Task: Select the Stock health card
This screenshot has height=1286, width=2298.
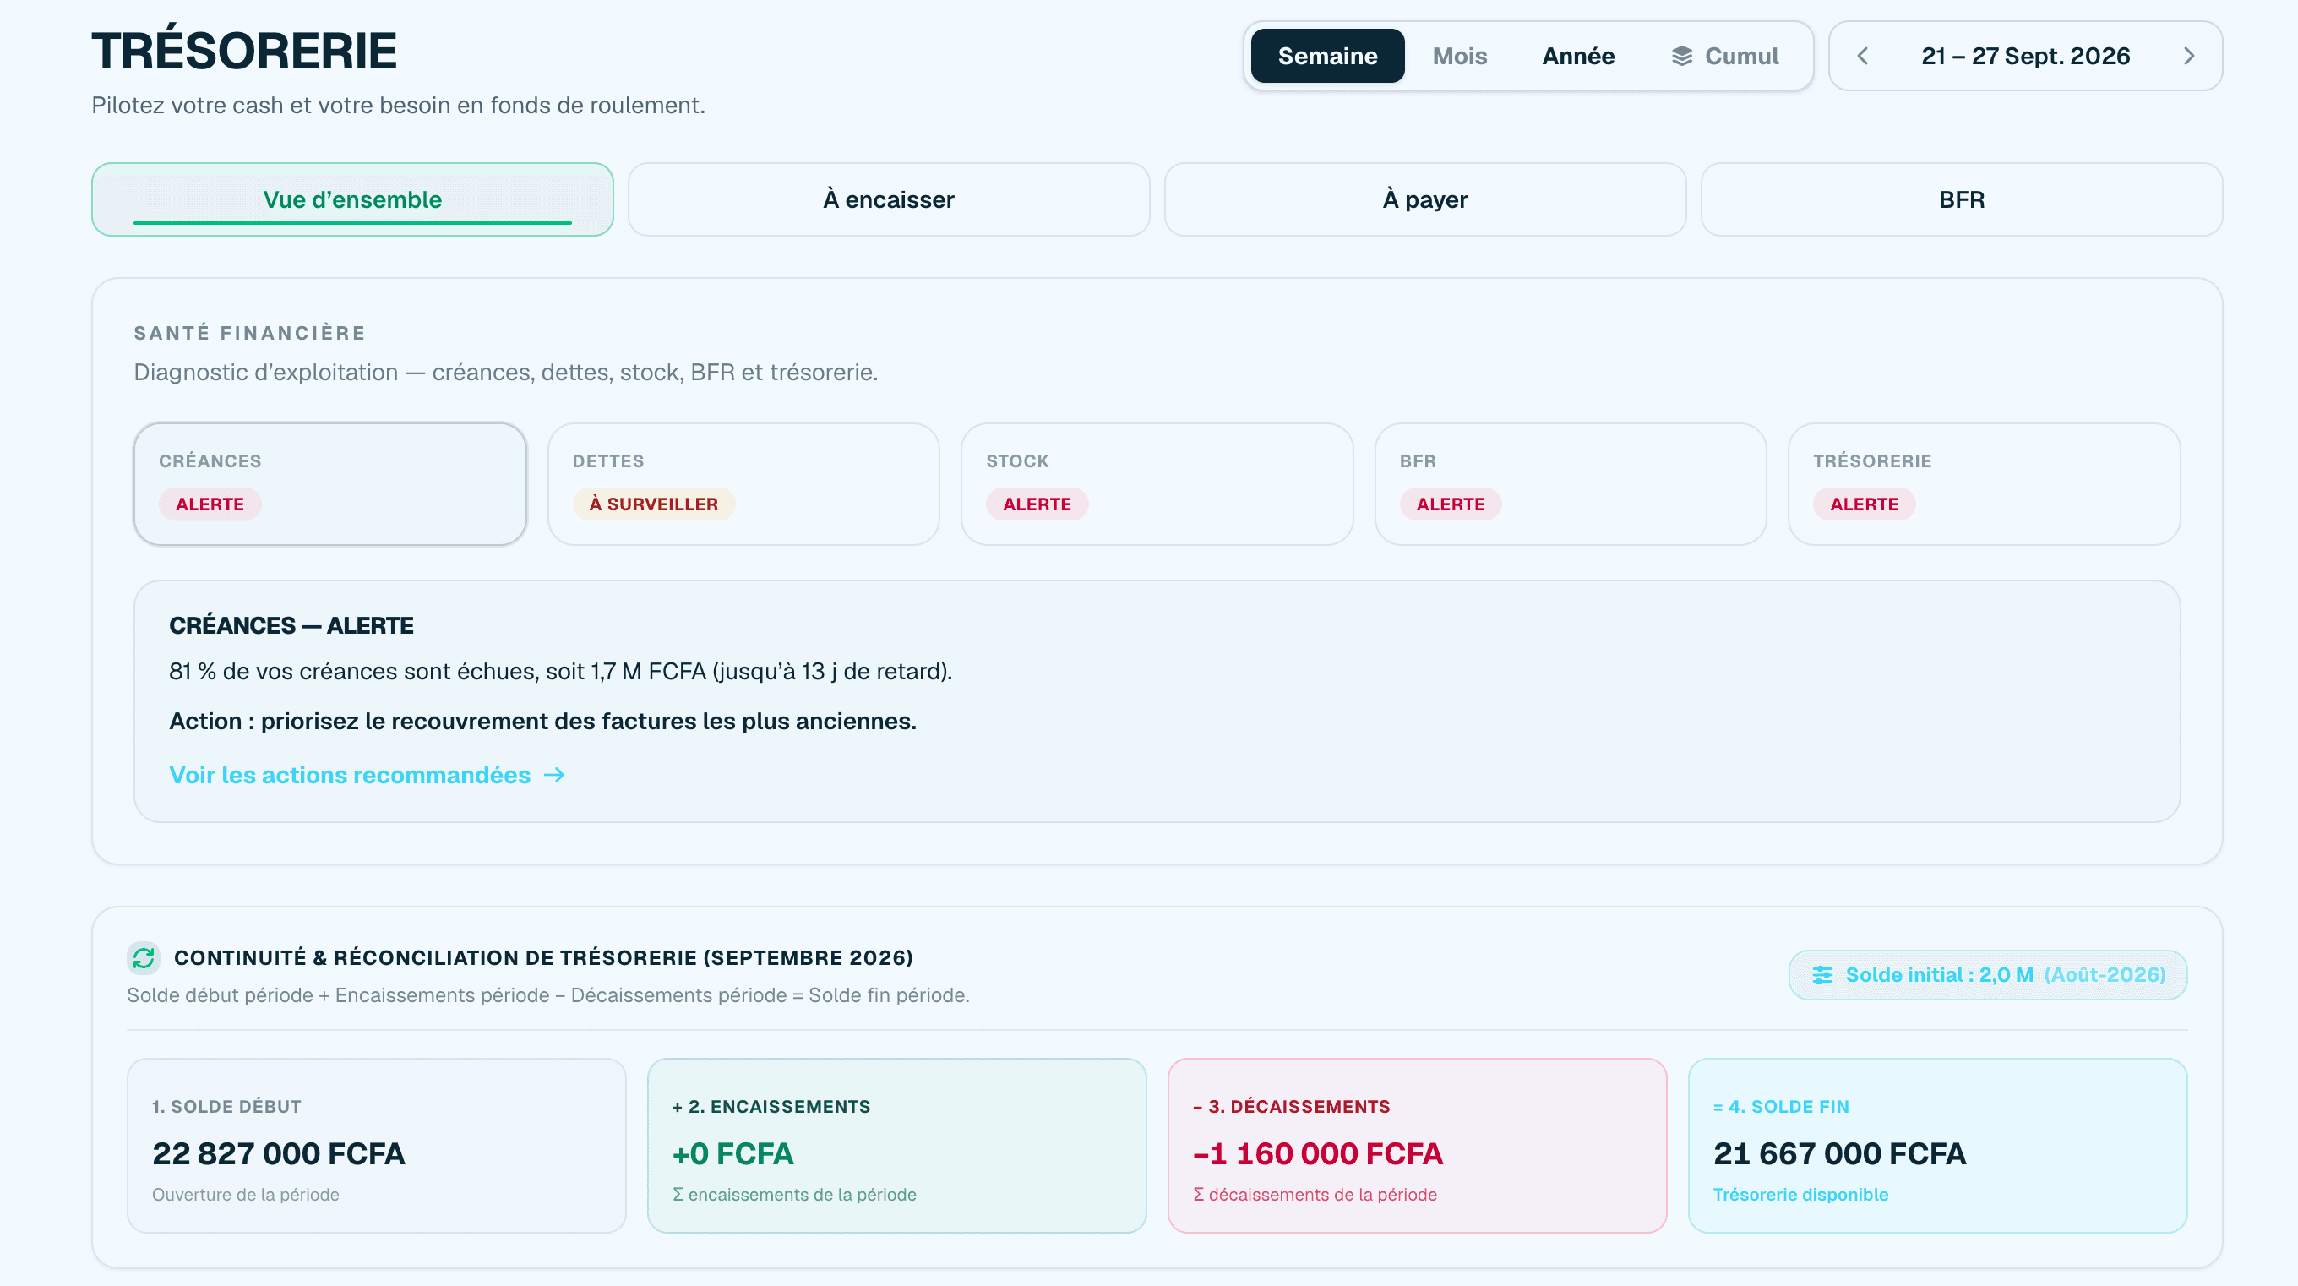Action: (x=1157, y=483)
